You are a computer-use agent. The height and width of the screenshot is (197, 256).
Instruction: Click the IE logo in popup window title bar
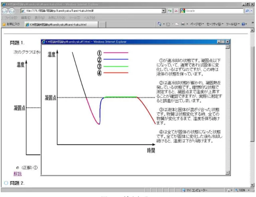(44, 42)
